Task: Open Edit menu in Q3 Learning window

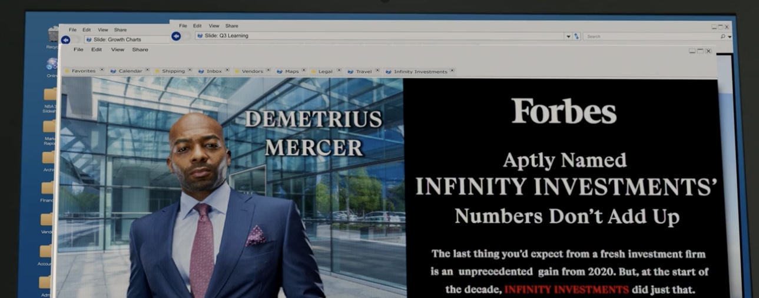Action: tap(197, 26)
